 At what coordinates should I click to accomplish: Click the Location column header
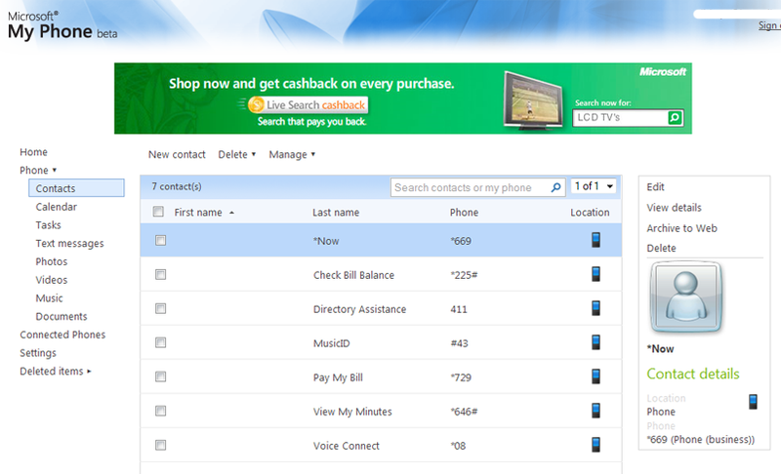[x=590, y=213]
